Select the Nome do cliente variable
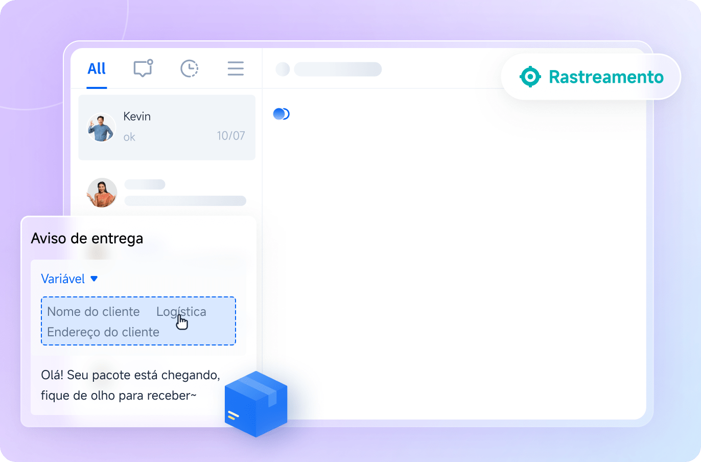 coord(93,312)
